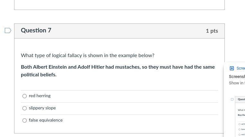Image resolution: width=245 pixels, height=137 pixels.
Task: Click the bold Einstein and Hitler statement
Action: click(x=118, y=71)
